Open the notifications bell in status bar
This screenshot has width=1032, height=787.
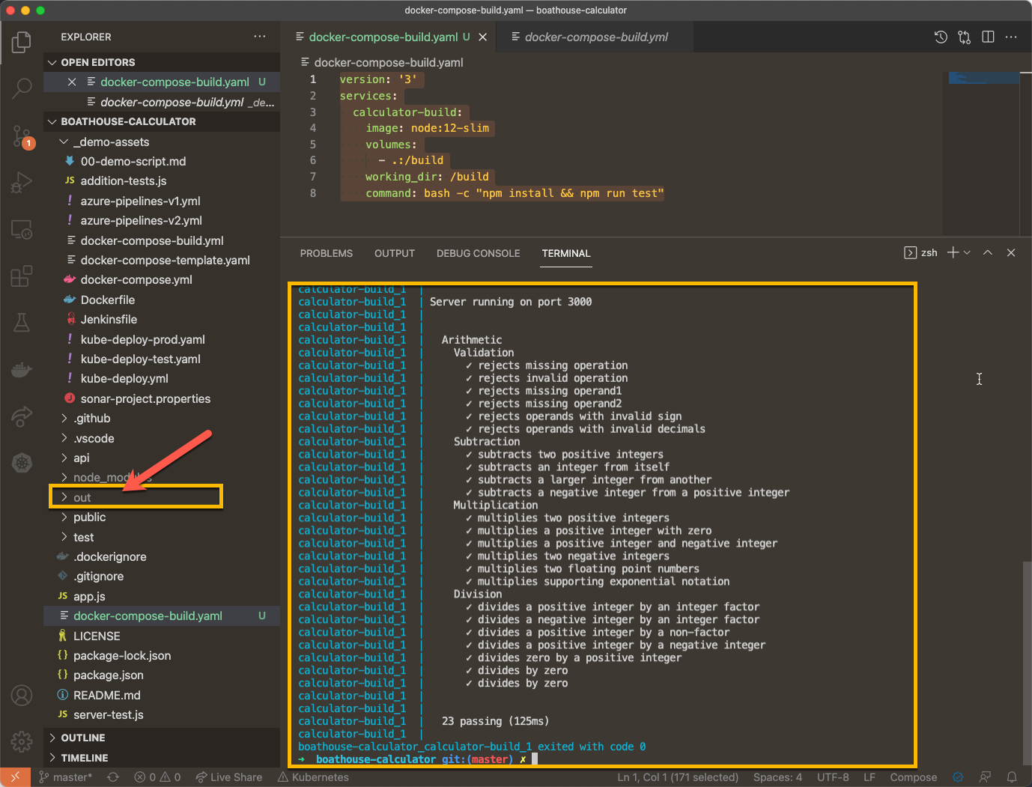1012,777
